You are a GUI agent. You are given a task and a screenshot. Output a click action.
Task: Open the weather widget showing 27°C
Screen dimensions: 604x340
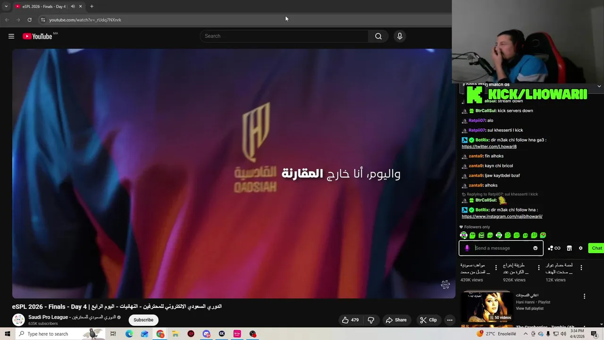click(496, 334)
